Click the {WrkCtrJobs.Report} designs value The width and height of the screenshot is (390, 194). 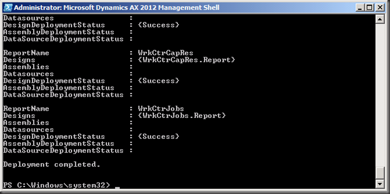tap(181, 116)
